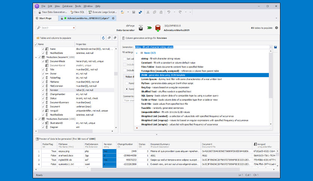Click the collapse all icon in Tables panel
The width and height of the screenshot is (313, 181).
pyautogui.click(x=115, y=38)
